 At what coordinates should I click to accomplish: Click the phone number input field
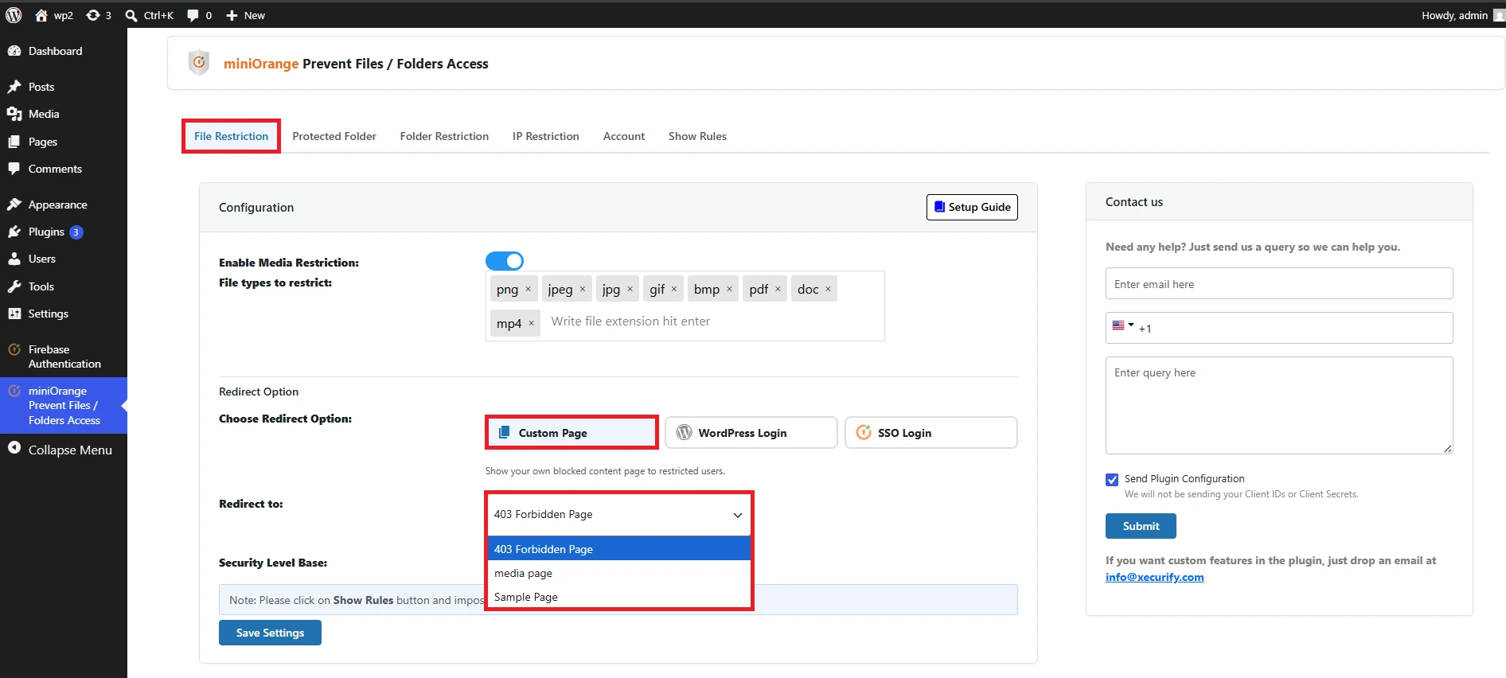click(1279, 328)
